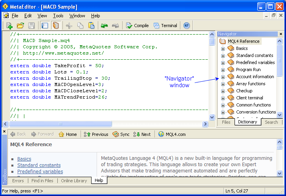The width and height of the screenshot is (286, 196).
Task: Open a file with the folder icon
Action: pos(20,26)
